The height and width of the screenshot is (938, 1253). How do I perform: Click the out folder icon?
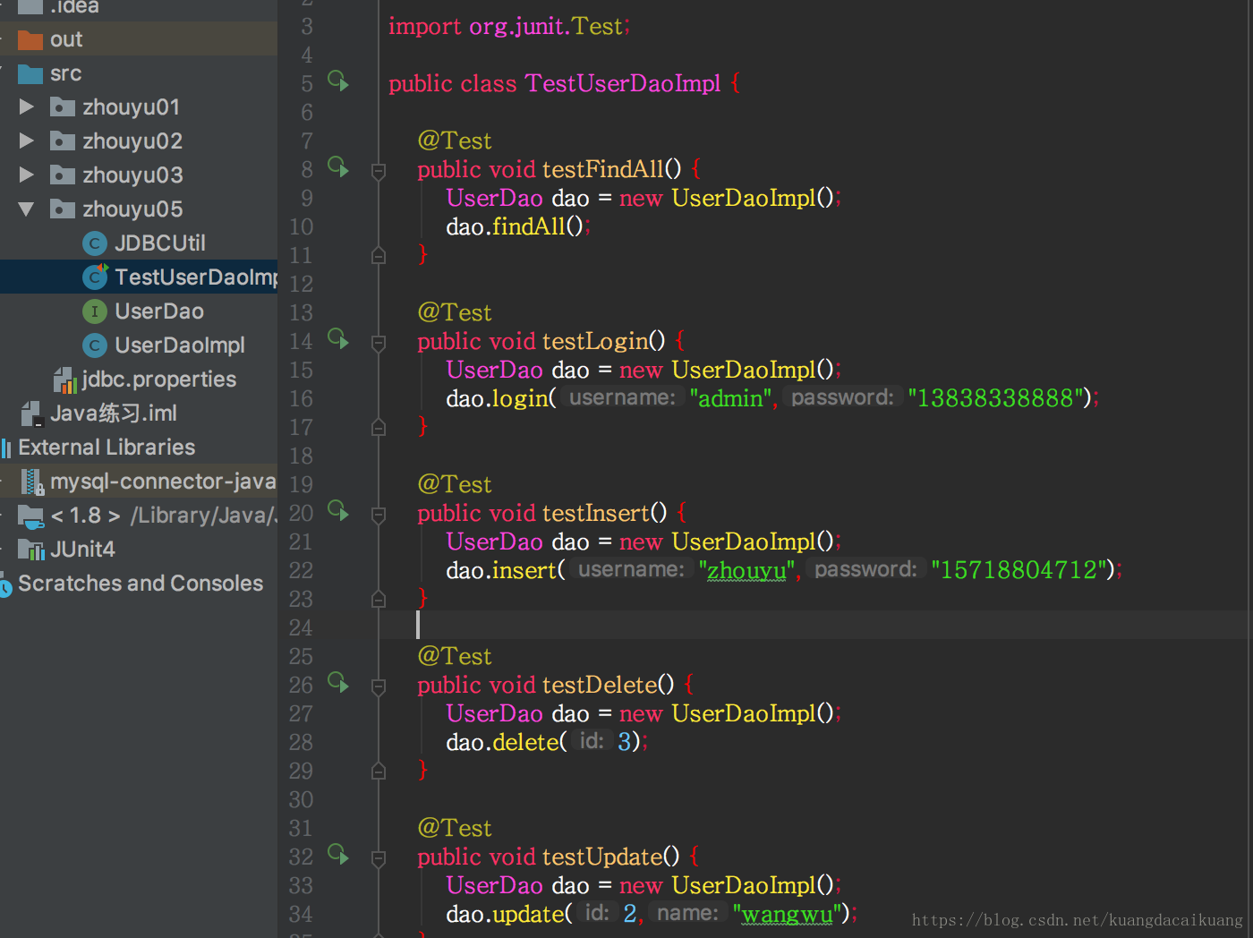30,40
